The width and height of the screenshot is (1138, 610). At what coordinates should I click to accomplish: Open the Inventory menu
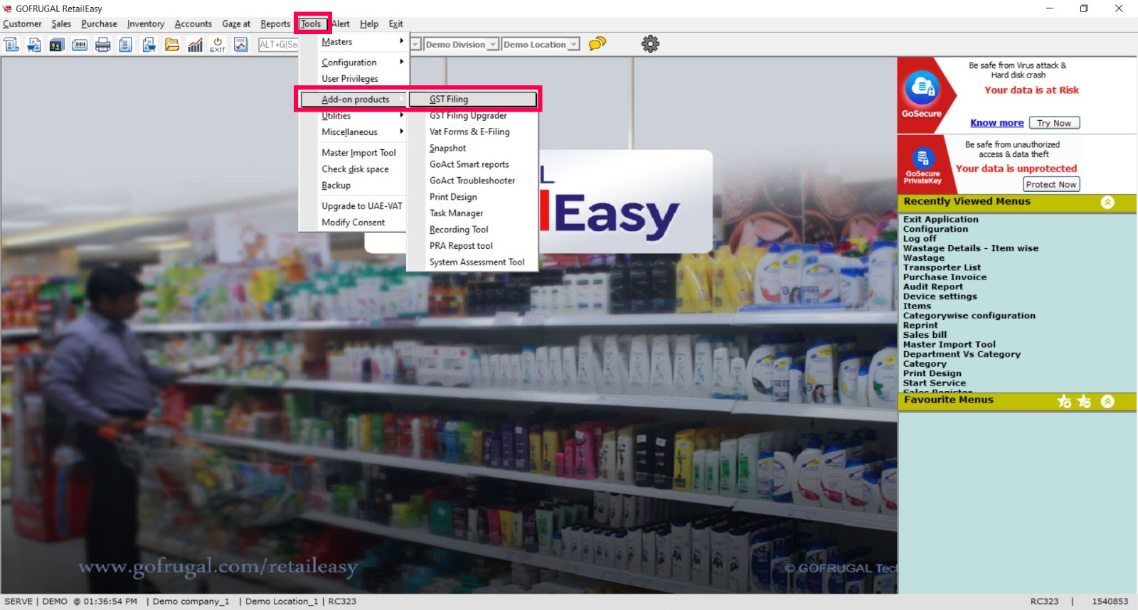tap(146, 24)
